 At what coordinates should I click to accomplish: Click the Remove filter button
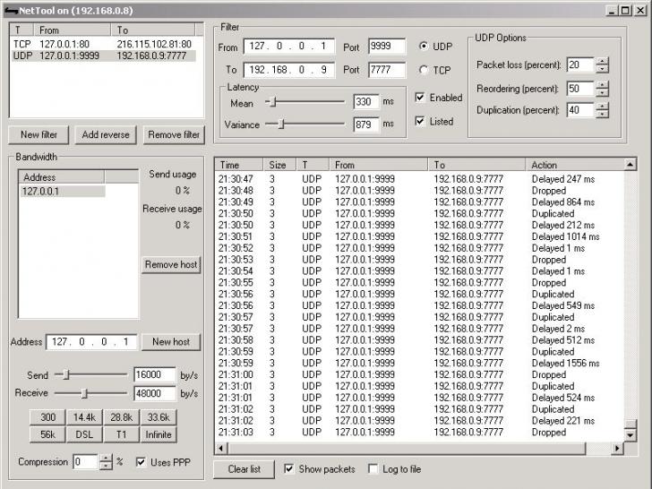click(x=174, y=134)
